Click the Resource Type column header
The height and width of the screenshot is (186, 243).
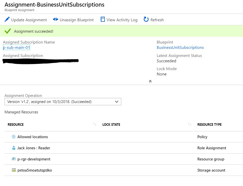(x=209, y=125)
